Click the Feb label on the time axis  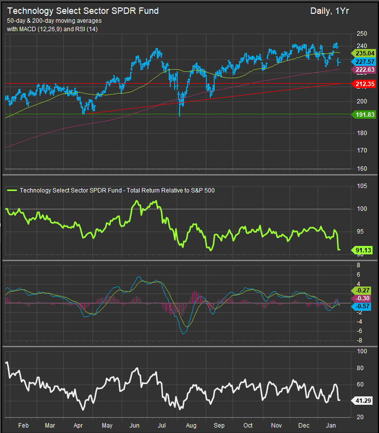[x=23, y=425]
